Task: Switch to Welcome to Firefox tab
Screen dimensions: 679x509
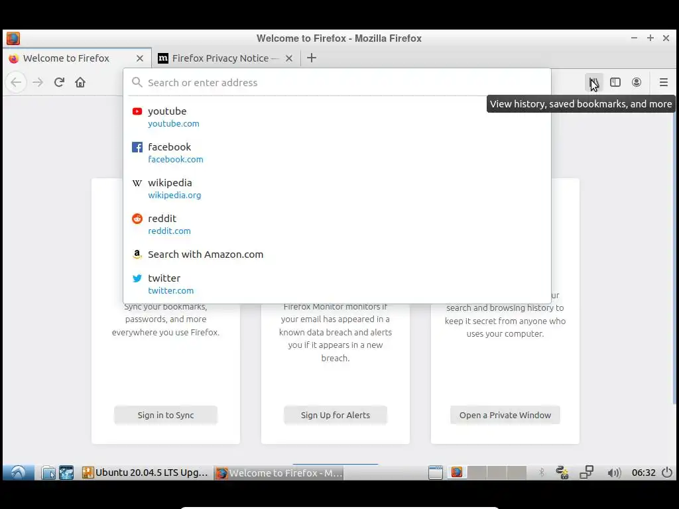Action: (x=77, y=58)
